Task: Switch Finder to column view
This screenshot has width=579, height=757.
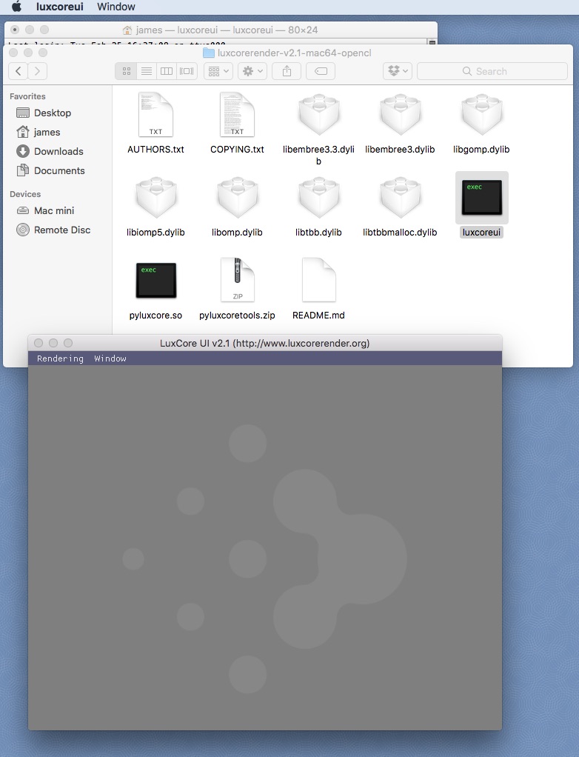Action: pyautogui.click(x=167, y=71)
